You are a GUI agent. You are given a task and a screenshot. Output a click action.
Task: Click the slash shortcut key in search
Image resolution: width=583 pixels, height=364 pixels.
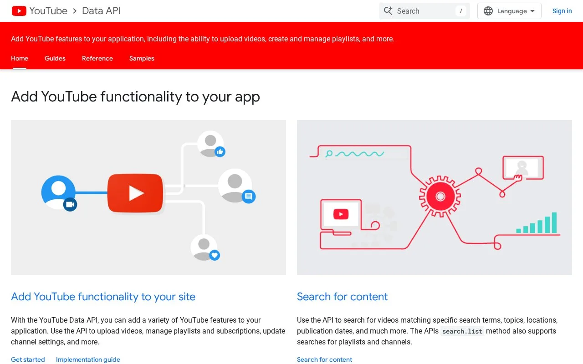pos(461,11)
